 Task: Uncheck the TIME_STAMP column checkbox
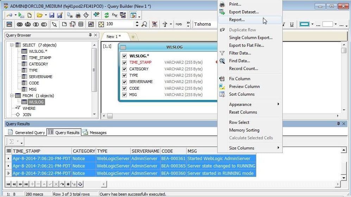pyautogui.click(x=124, y=63)
